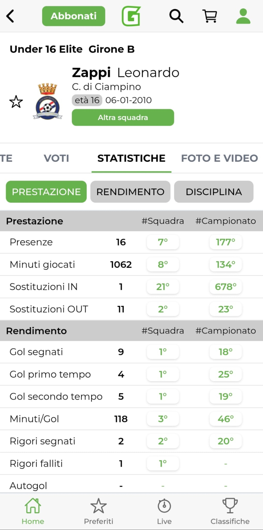Screen dimensions: 263x530
Task: Tap the back arrow icon
Action: pyautogui.click(x=10, y=16)
